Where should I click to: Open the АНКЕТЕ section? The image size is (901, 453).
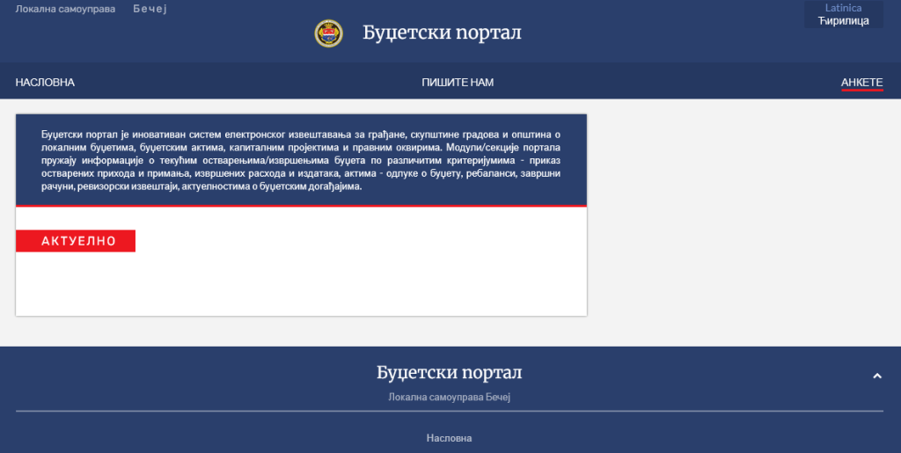(x=861, y=83)
